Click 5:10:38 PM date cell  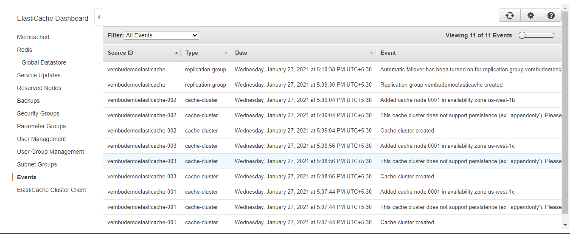tap(303, 69)
